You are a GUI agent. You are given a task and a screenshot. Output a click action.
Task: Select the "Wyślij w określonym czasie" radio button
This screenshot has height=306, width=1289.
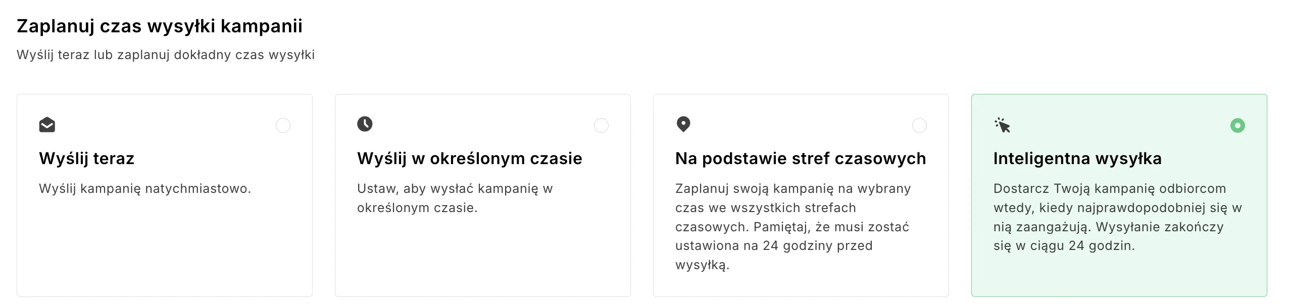(x=601, y=125)
